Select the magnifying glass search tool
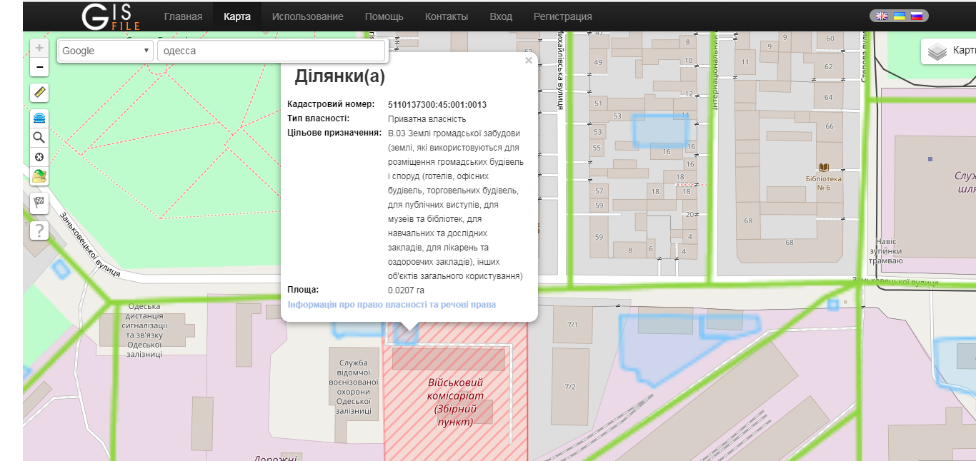Viewport: 976px width, 461px height. (x=39, y=138)
